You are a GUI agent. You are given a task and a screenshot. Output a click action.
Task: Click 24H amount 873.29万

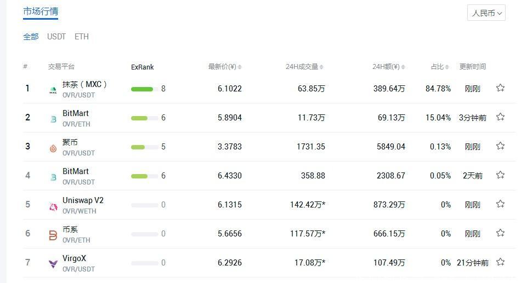tap(389, 205)
